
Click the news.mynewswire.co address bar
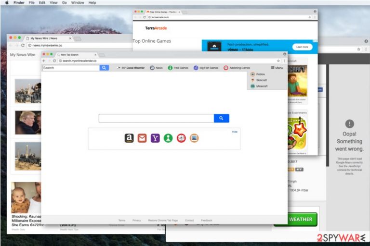[79, 45]
